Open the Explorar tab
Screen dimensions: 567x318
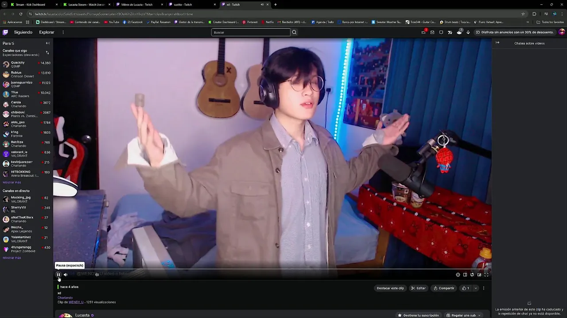[47, 32]
